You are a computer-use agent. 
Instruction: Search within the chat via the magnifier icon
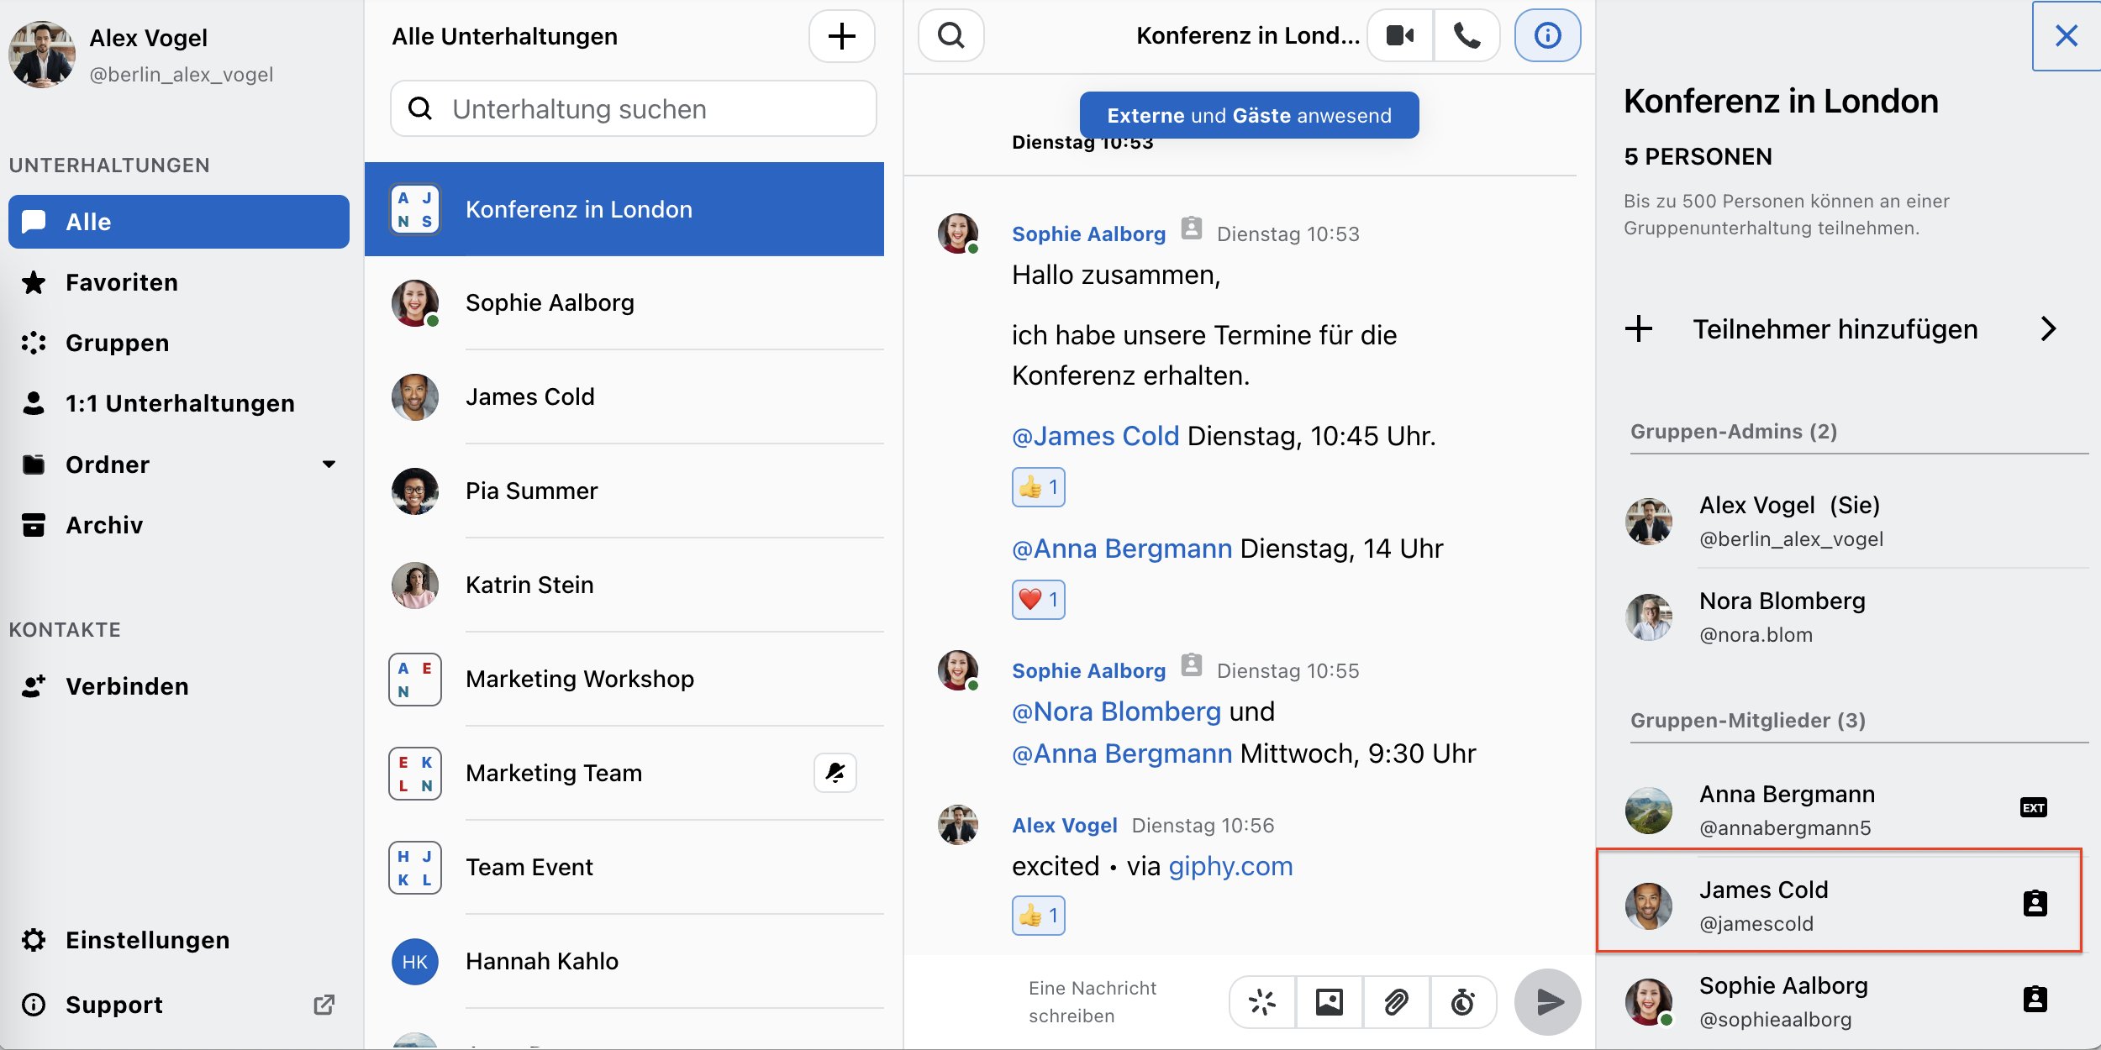point(950,35)
